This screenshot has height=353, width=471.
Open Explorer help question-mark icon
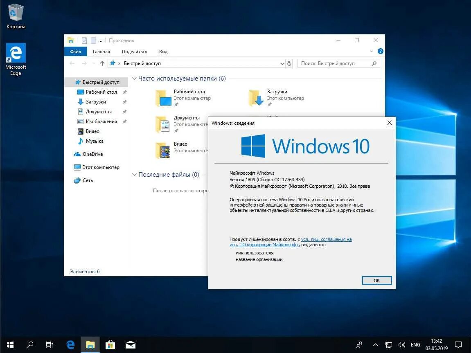click(380, 51)
